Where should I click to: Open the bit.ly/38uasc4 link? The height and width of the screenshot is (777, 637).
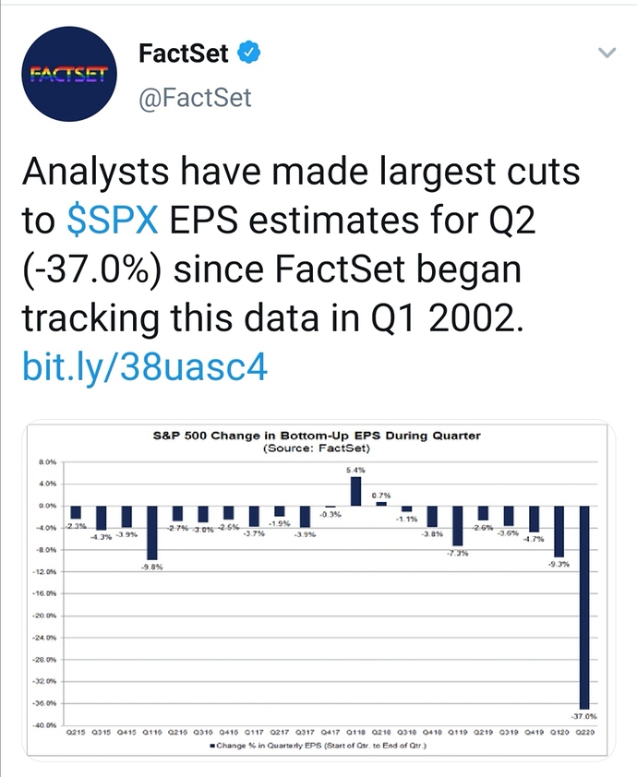[145, 366]
